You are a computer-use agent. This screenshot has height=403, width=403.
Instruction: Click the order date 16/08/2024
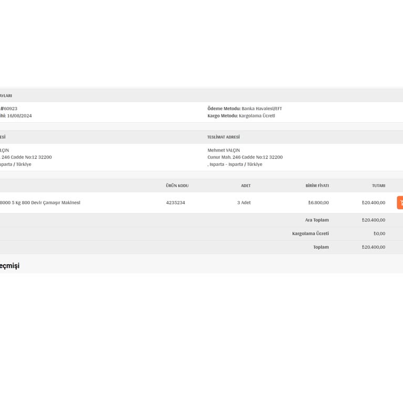(19, 115)
